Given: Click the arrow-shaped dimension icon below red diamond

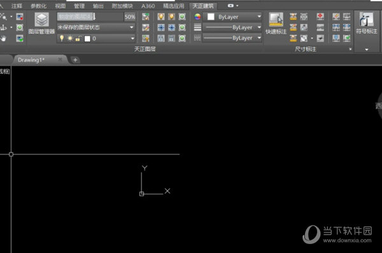Looking at the screenshot, I should click(320, 38).
